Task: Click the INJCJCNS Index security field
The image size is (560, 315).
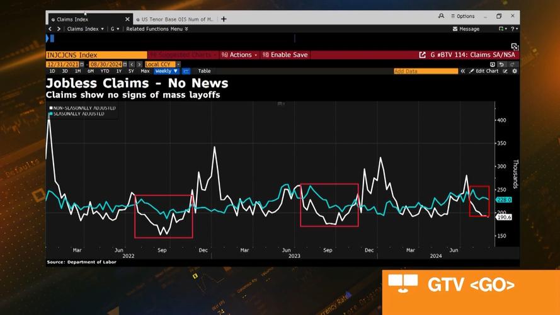Action: [96, 55]
